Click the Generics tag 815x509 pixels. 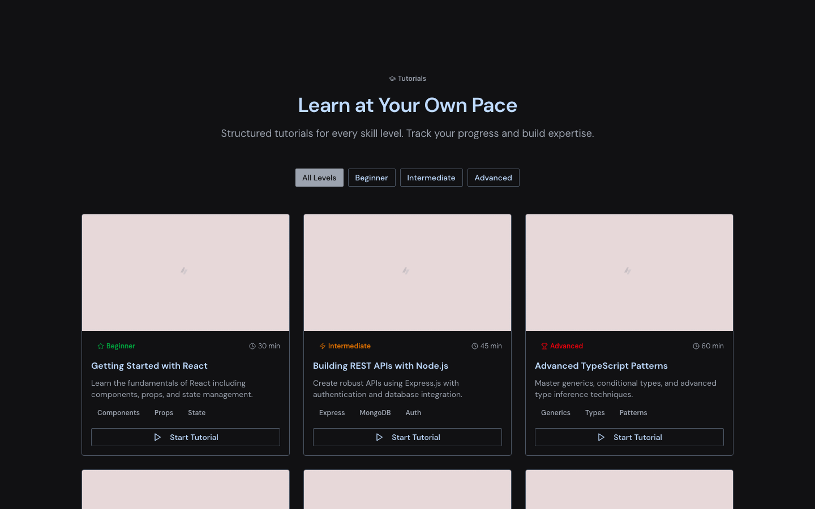pyautogui.click(x=556, y=413)
